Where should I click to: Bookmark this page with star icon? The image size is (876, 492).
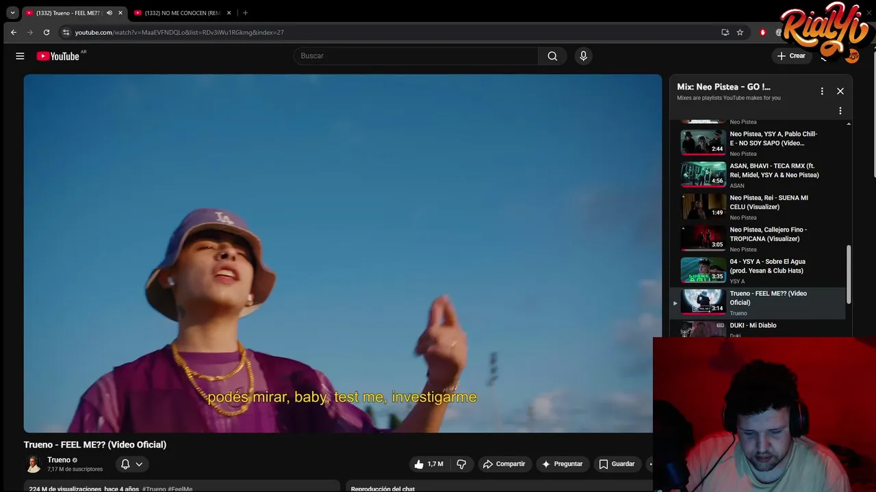(x=740, y=32)
